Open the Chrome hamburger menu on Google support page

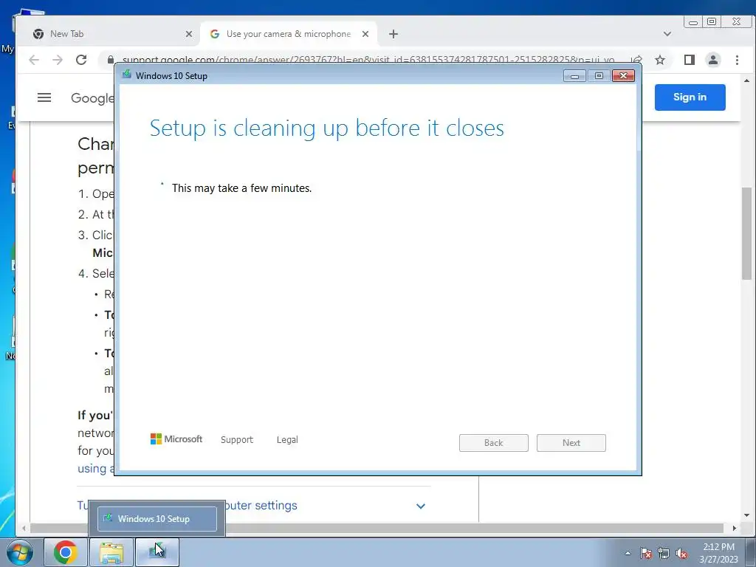coord(44,97)
